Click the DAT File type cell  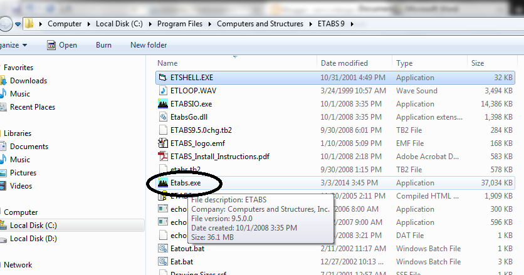point(410,236)
